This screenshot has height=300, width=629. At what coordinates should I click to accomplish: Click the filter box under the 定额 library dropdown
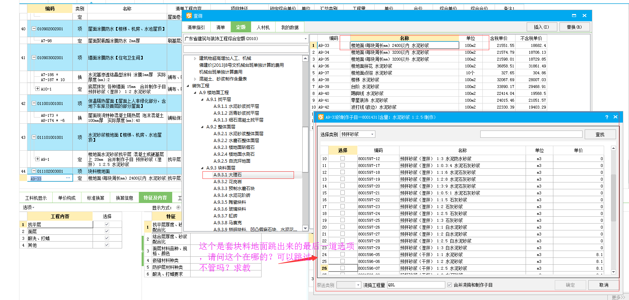(x=246, y=49)
